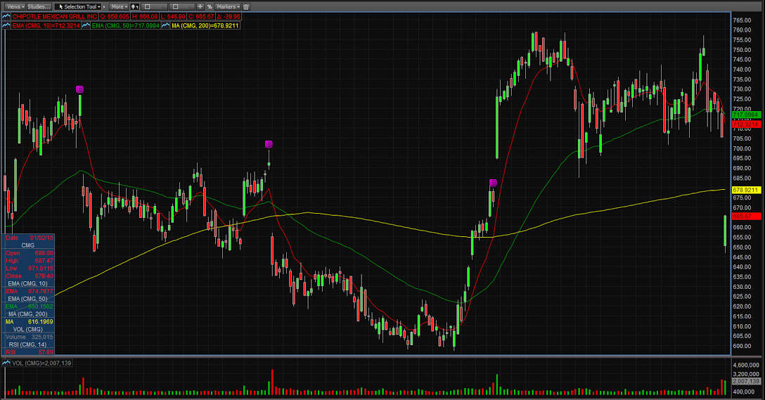Click the High 687.47 row in data box
The image size is (765, 400).
coord(30,261)
